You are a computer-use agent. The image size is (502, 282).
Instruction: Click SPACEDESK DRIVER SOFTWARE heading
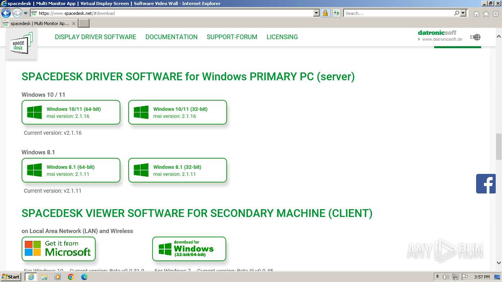(188, 76)
